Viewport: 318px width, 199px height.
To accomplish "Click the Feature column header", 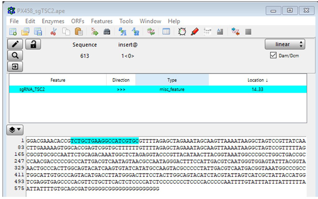I will point(58,80).
